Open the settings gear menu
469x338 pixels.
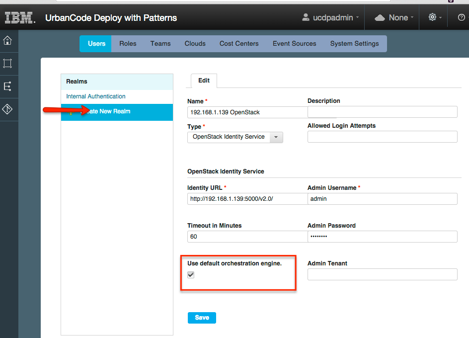pos(435,17)
